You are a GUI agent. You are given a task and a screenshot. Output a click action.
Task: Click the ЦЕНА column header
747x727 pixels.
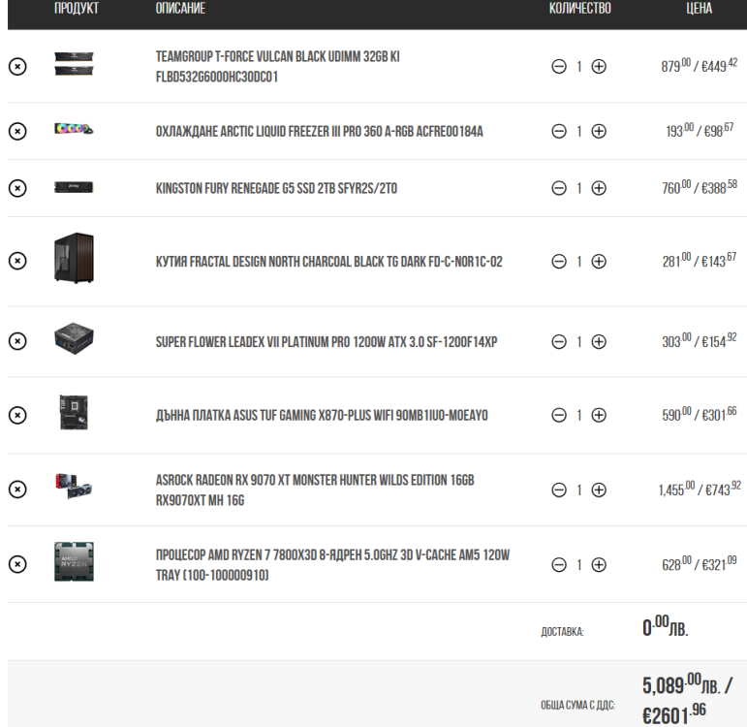[699, 8]
